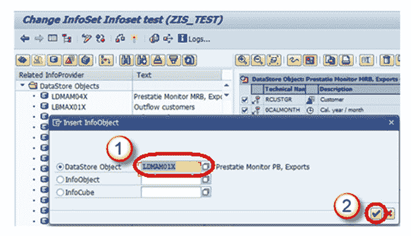Click the down arrow in tree panel scrollbar

[x=226, y=95]
